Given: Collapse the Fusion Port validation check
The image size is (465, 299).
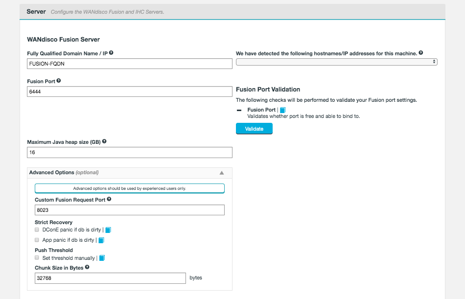Looking at the screenshot, I should pos(239,110).
